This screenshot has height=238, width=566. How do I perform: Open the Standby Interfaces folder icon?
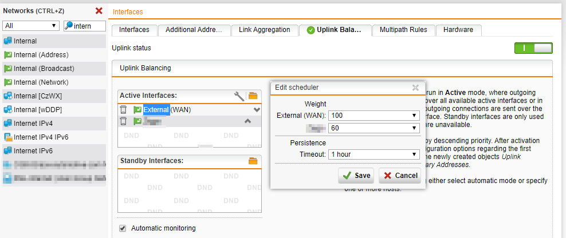[x=253, y=161]
